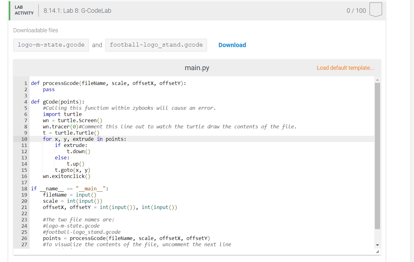Collapse the main.py editor panel header
This screenshot has width=414, height=262.
(x=197, y=68)
